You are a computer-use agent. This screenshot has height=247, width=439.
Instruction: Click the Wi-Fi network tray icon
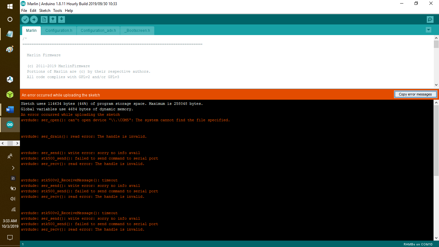pos(13,209)
